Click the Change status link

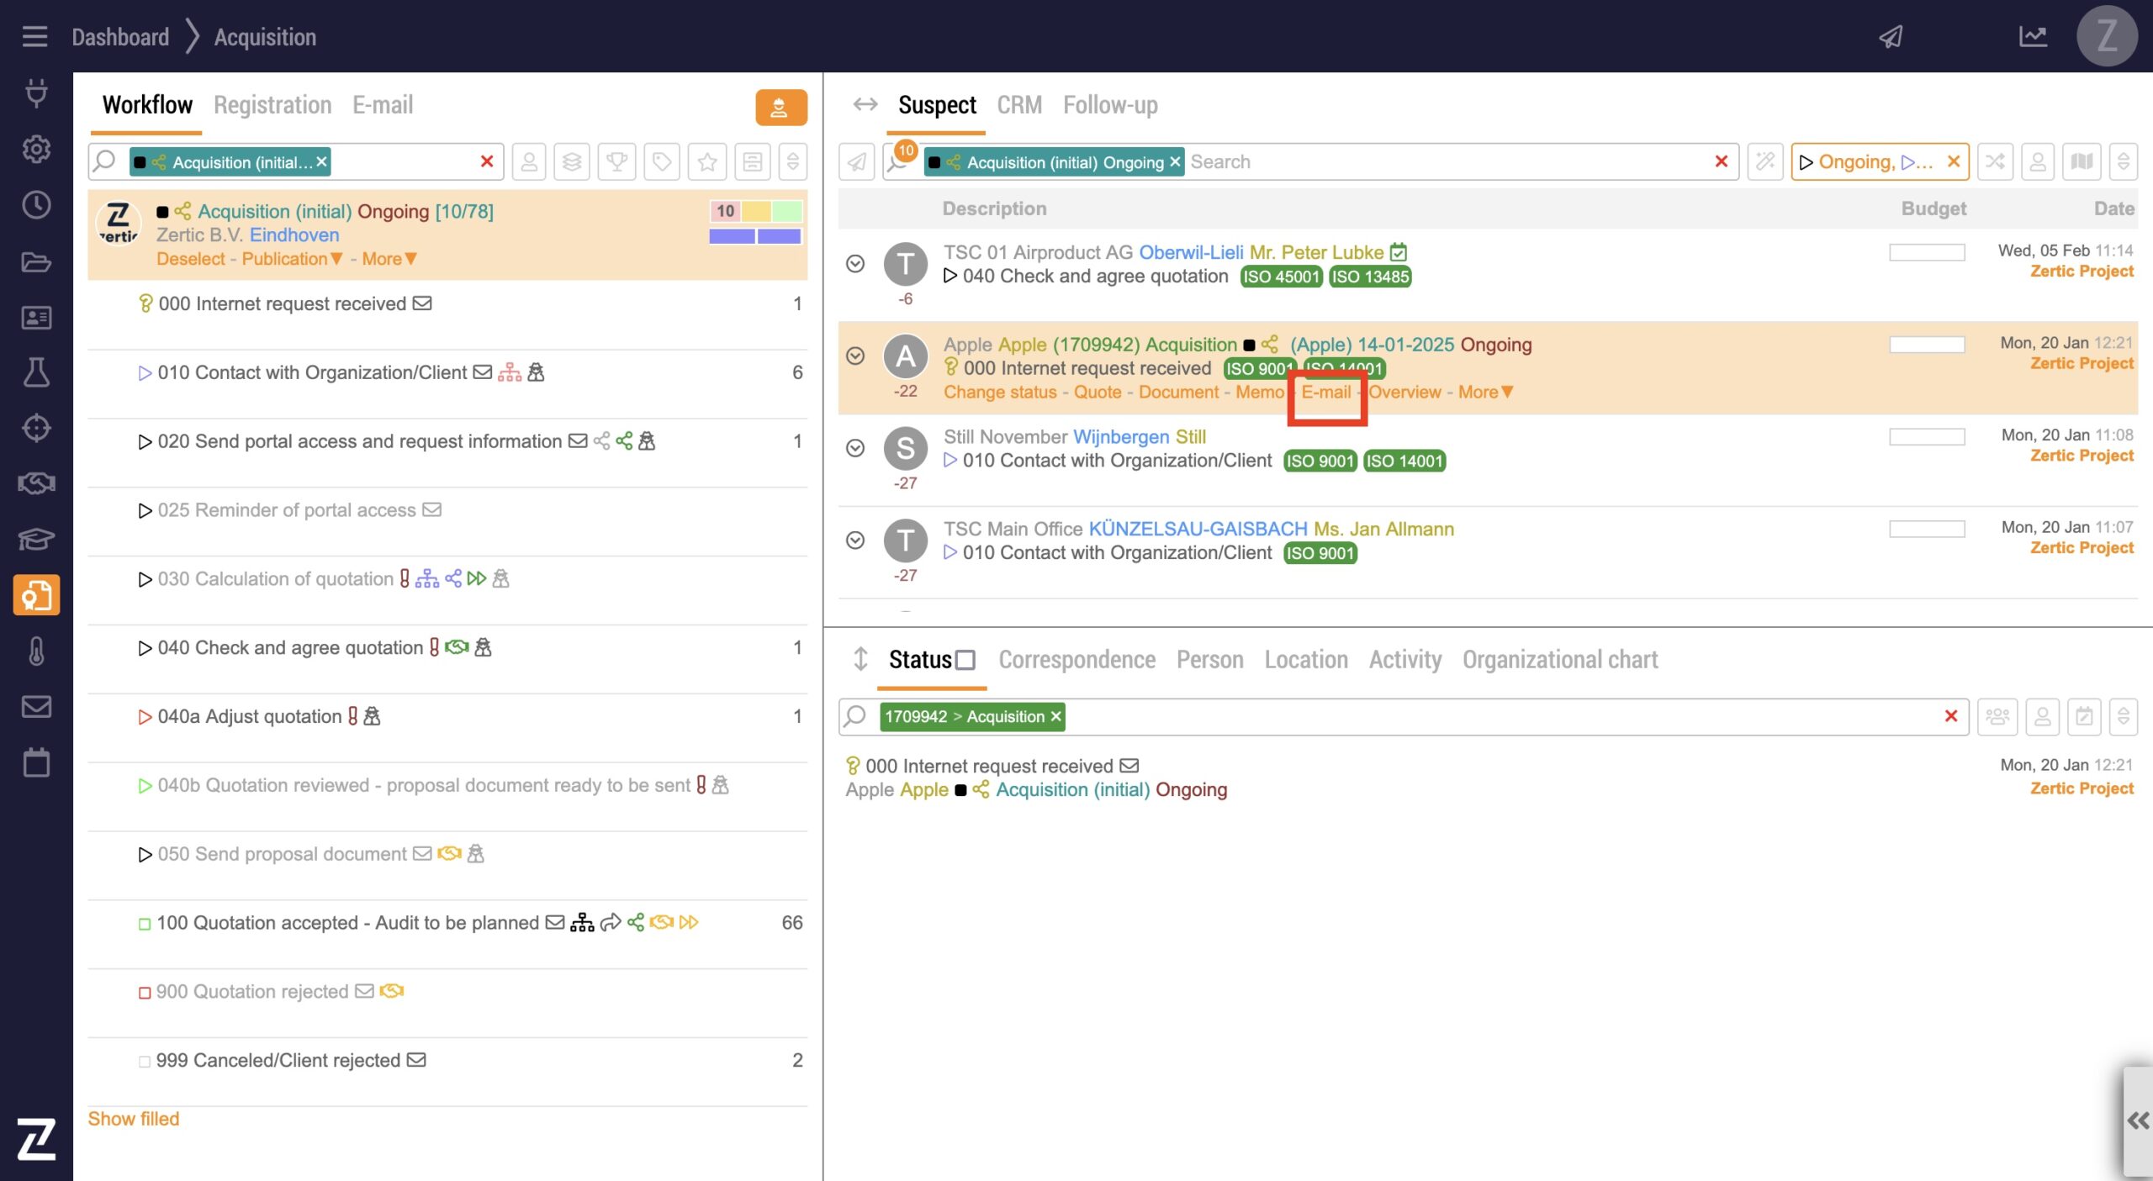click(x=999, y=393)
